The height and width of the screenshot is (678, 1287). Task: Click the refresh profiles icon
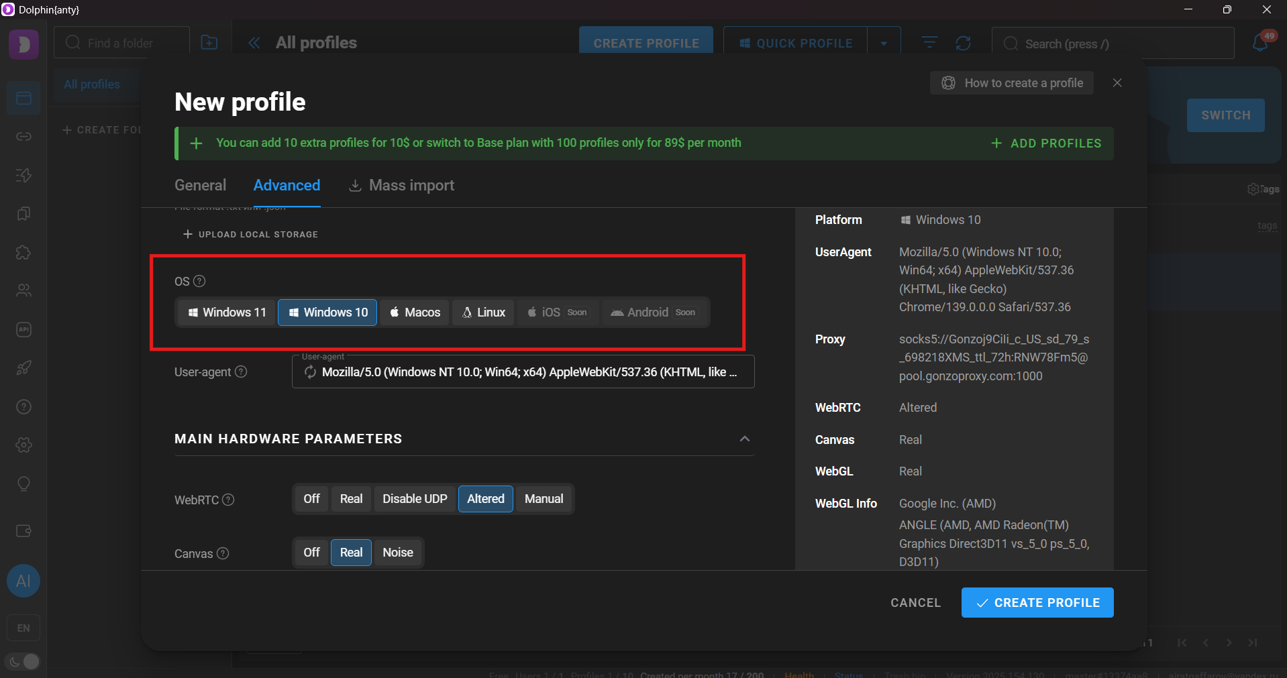point(964,43)
